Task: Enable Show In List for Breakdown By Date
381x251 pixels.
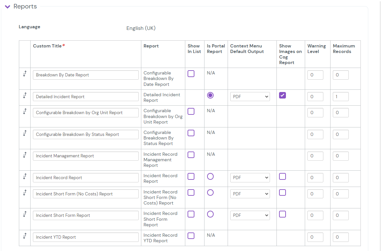Action: click(x=191, y=74)
